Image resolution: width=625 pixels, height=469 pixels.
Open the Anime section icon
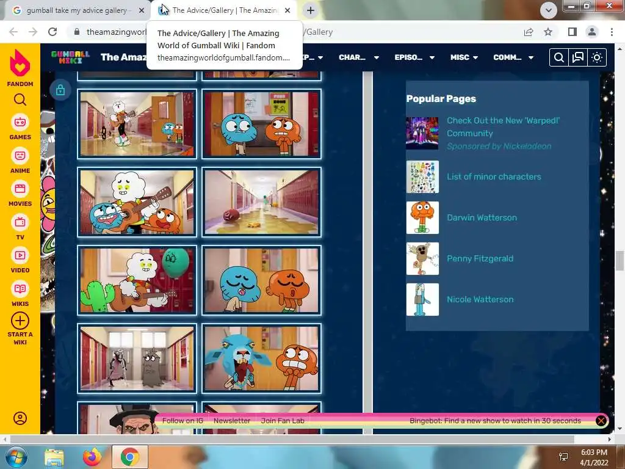[20, 156]
